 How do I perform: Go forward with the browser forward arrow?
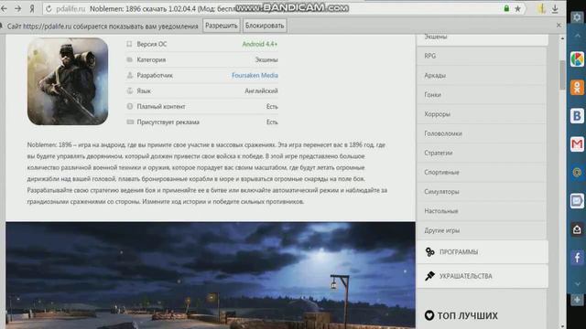(17, 8)
